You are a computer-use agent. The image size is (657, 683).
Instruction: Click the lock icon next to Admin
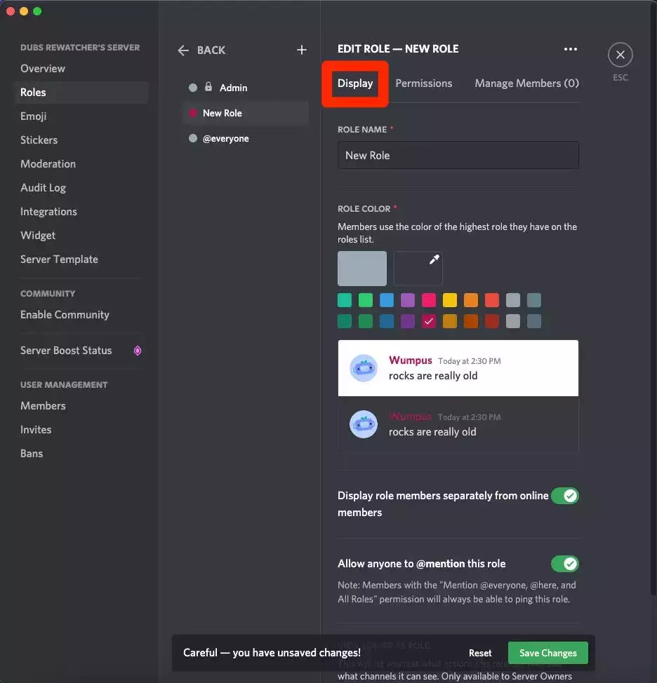click(208, 87)
